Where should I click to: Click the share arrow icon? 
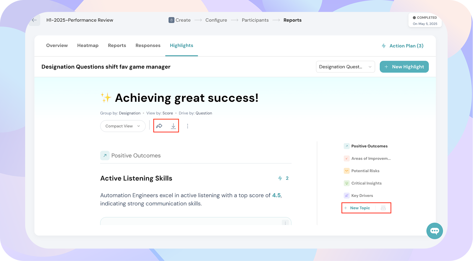(x=159, y=126)
